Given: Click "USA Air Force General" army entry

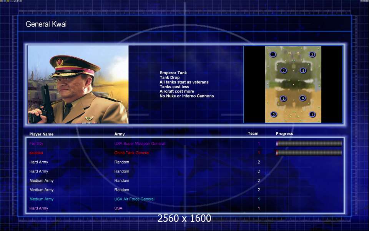Looking at the screenshot, I should point(135,199).
